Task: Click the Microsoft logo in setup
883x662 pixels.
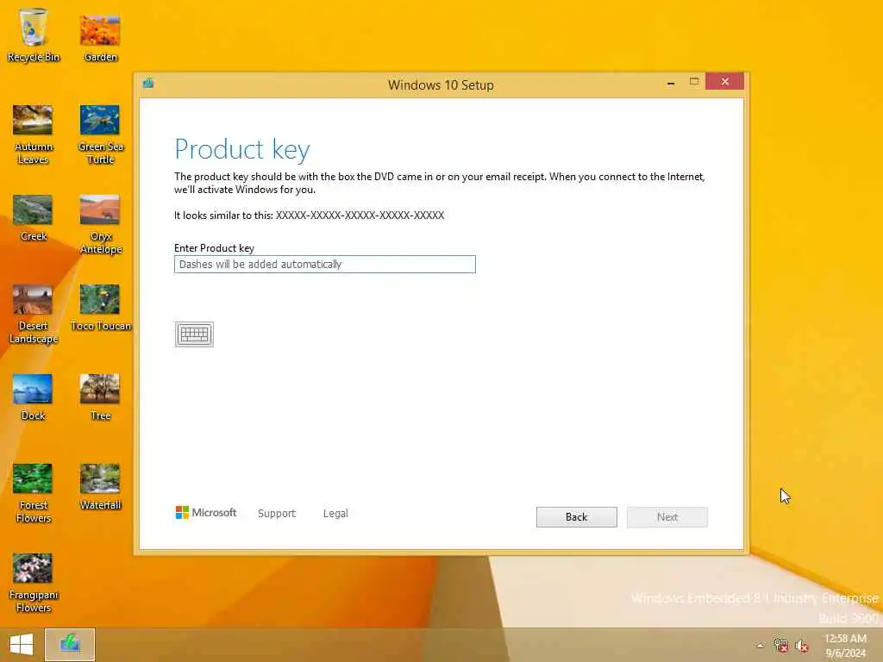Action: (206, 512)
